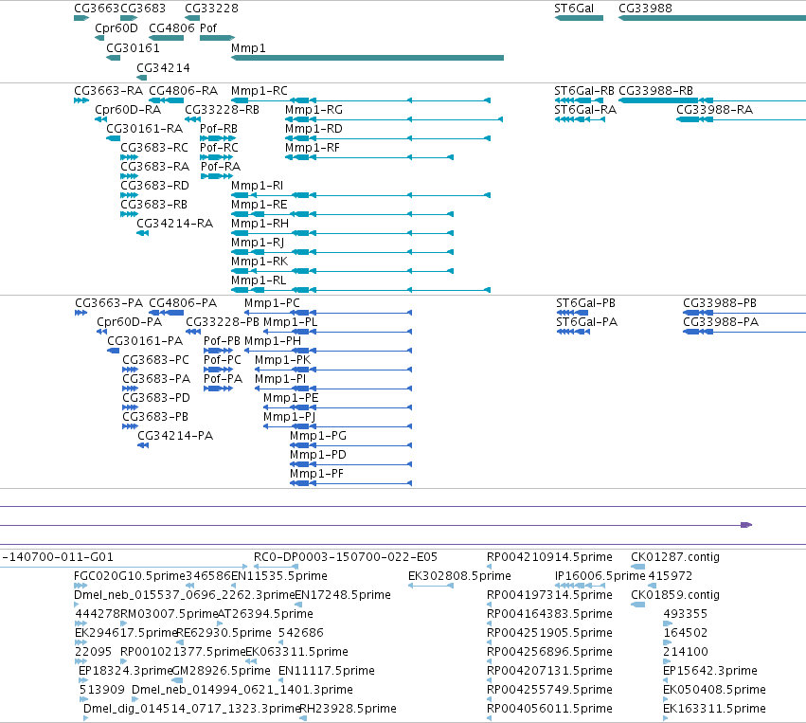Click EST EN11117.5prime
Screen dimensions: 806x723
[281, 680]
